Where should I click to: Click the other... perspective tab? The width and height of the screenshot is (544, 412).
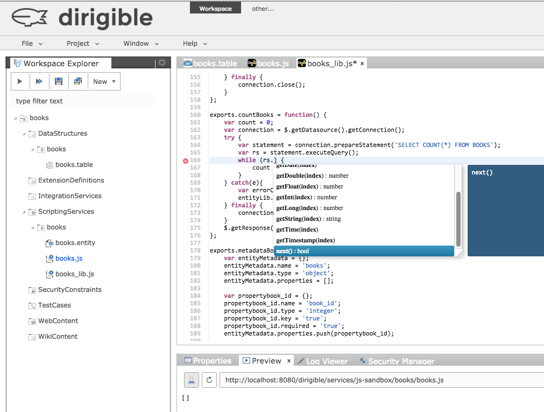263,9
